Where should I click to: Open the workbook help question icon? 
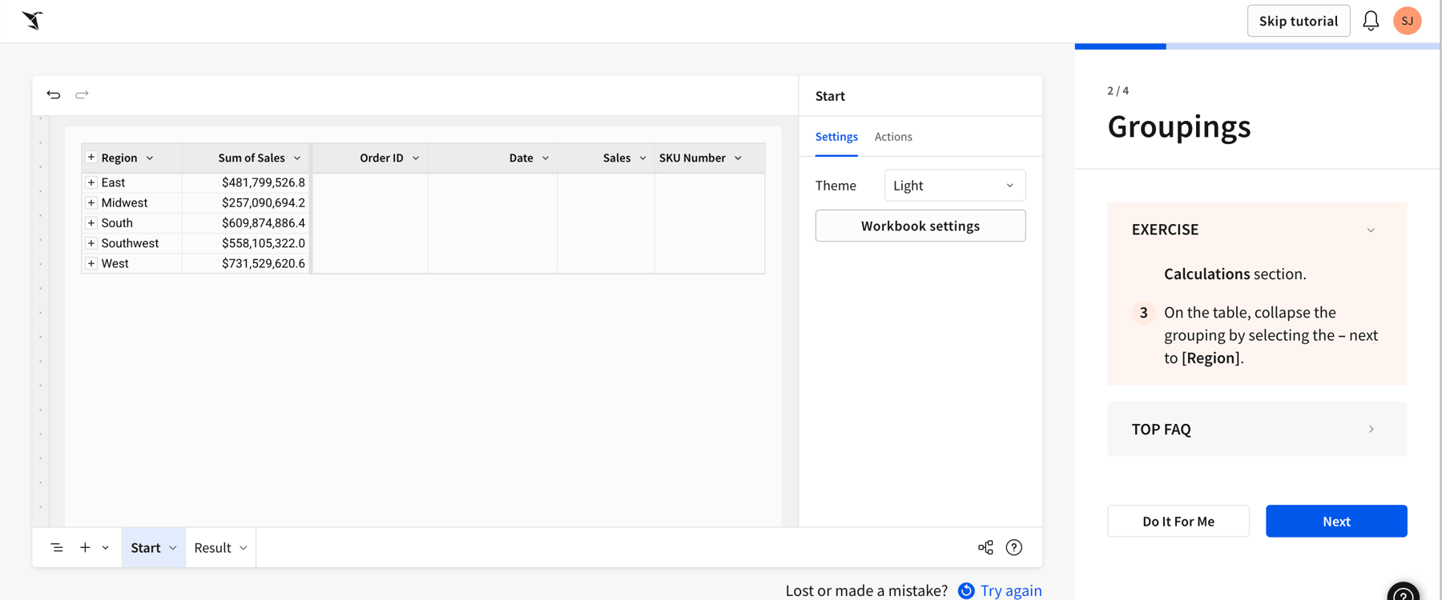pyautogui.click(x=1014, y=547)
